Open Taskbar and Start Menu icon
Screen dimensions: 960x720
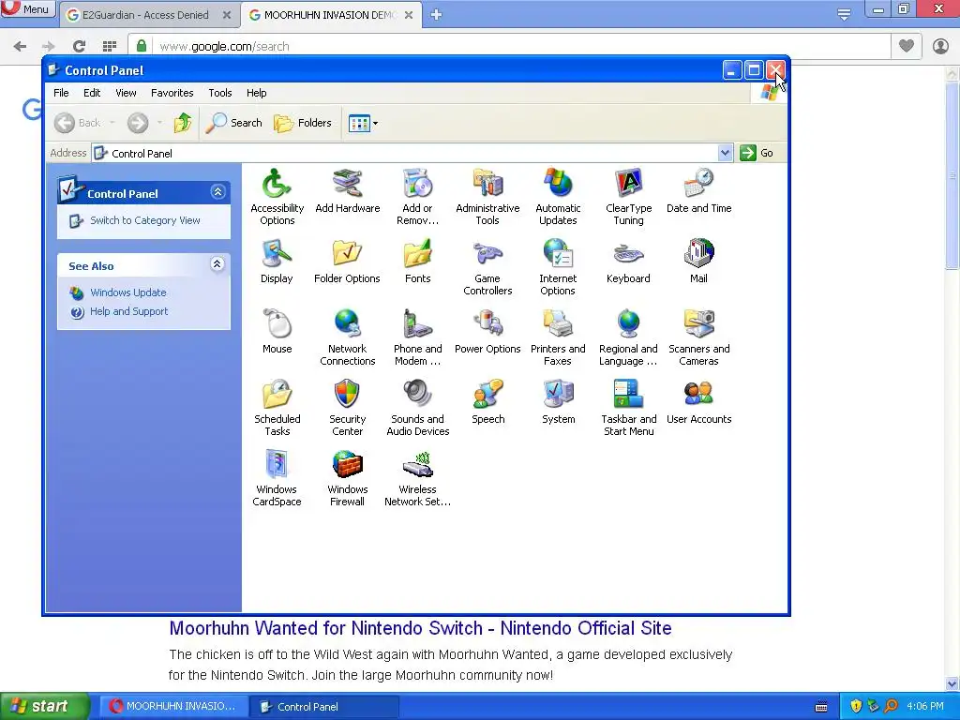click(x=628, y=408)
